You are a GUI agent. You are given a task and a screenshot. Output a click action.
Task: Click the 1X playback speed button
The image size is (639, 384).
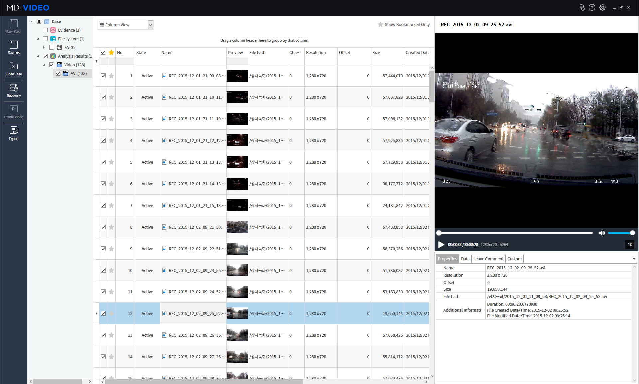(630, 245)
